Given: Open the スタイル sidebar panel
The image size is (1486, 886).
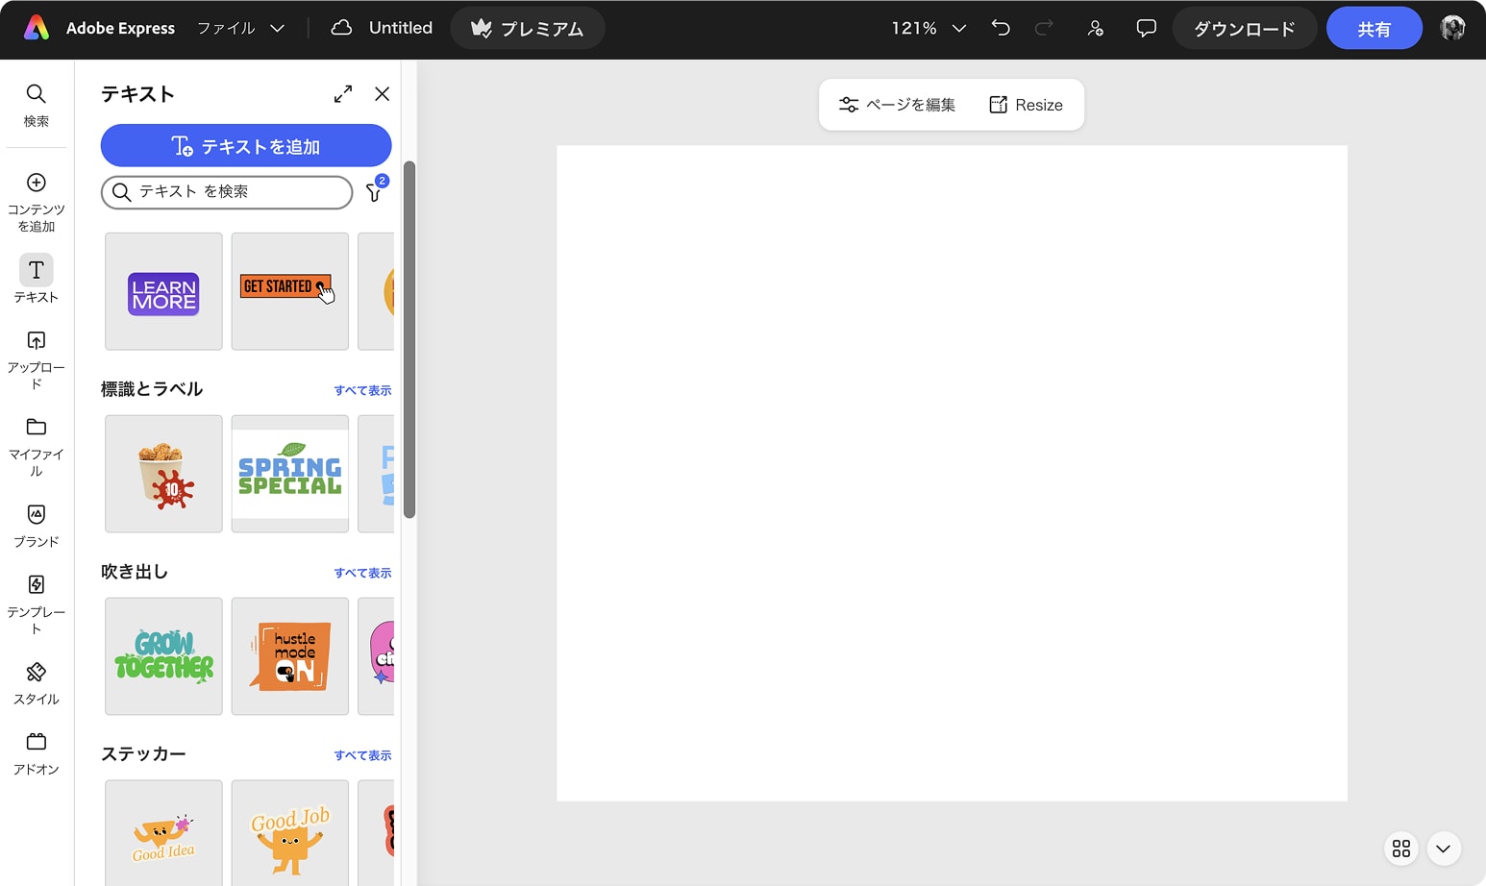Looking at the screenshot, I should (x=37, y=683).
